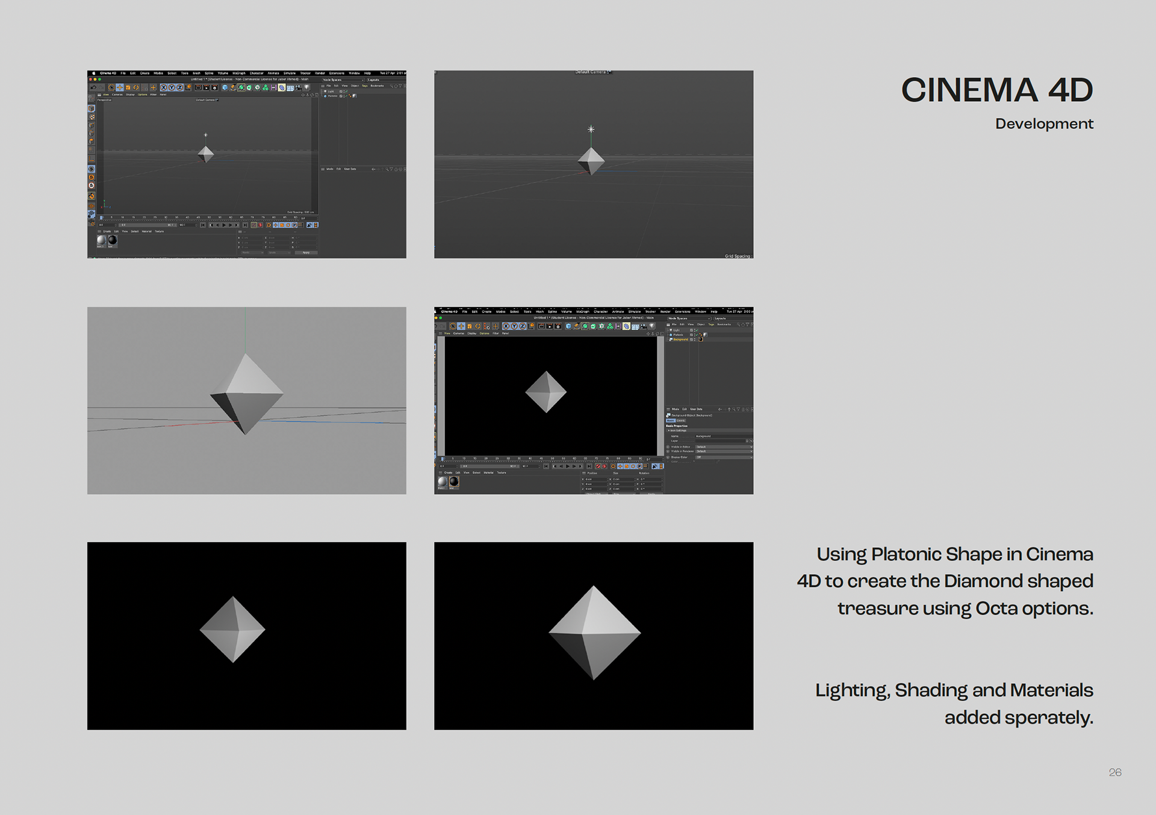Click preview range bar in top-left Cinema 4D window
The width and height of the screenshot is (1156, 815).
point(148,225)
